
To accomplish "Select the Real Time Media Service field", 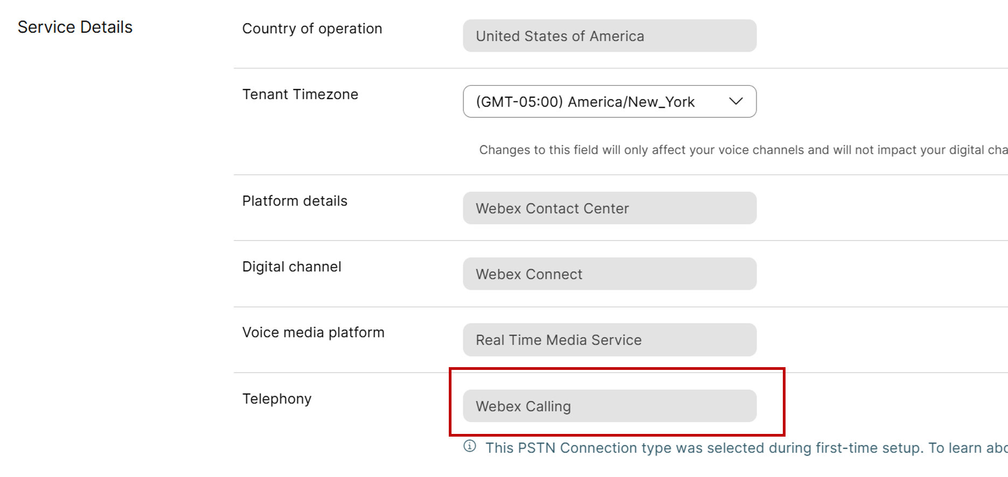I will 609,340.
